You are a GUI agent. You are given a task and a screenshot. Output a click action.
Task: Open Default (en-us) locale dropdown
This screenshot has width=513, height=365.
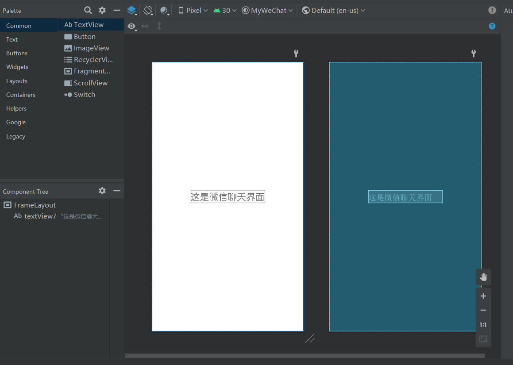(x=333, y=11)
